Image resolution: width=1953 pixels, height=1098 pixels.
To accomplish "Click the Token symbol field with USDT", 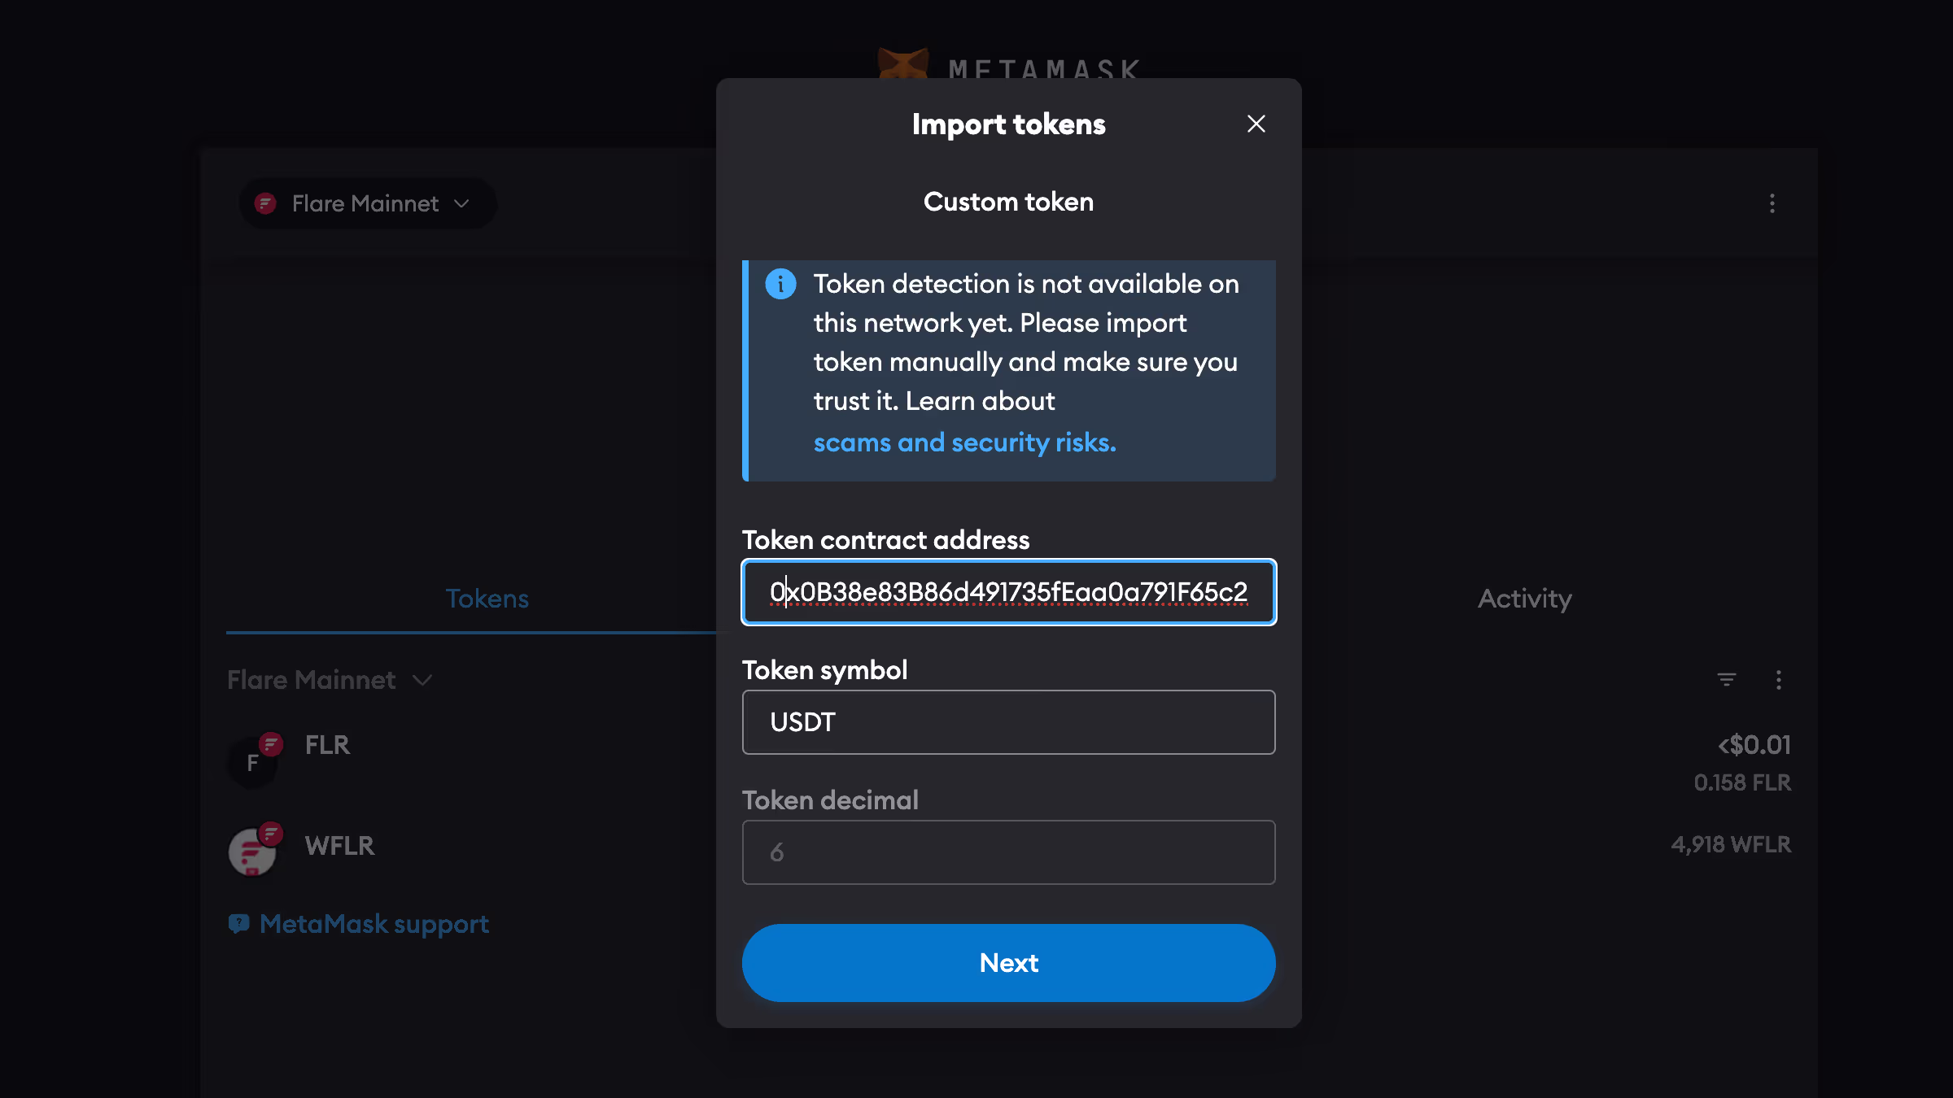I will point(1008,722).
